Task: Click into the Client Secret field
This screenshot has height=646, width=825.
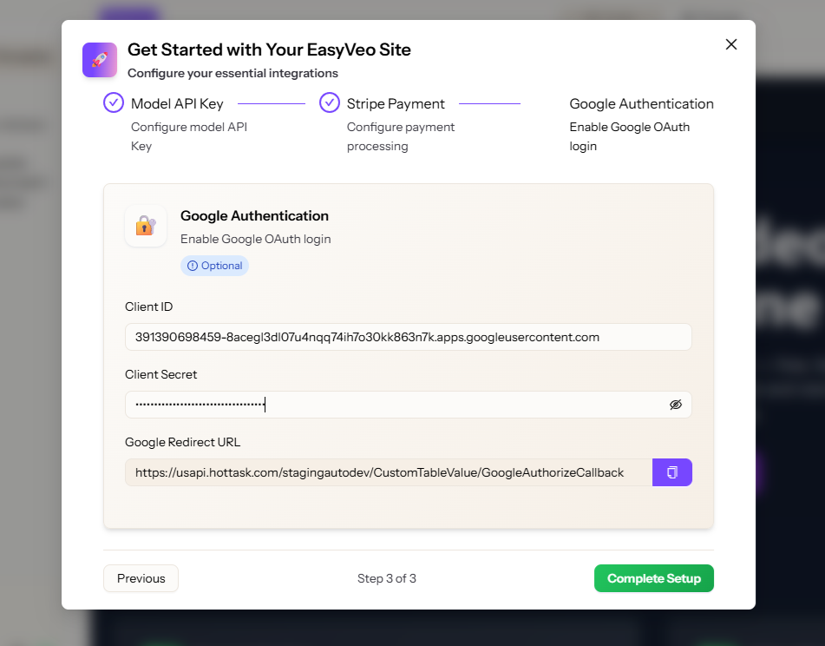Action: click(x=390, y=405)
